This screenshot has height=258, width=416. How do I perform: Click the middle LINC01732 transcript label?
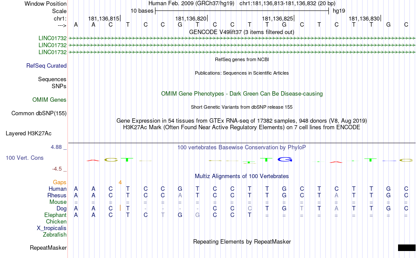53,45
